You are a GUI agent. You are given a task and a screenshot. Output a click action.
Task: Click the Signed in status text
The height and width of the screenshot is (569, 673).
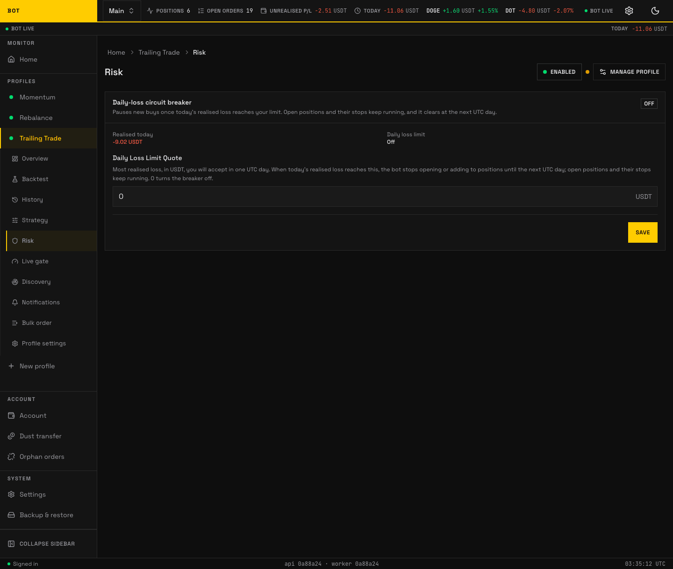(26, 564)
